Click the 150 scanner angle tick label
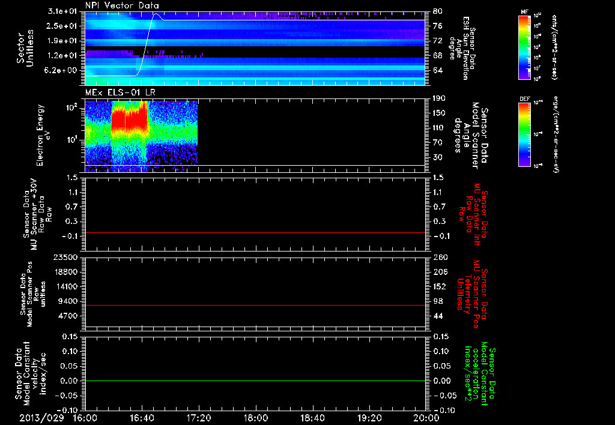The image size is (615, 425). point(439,113)
